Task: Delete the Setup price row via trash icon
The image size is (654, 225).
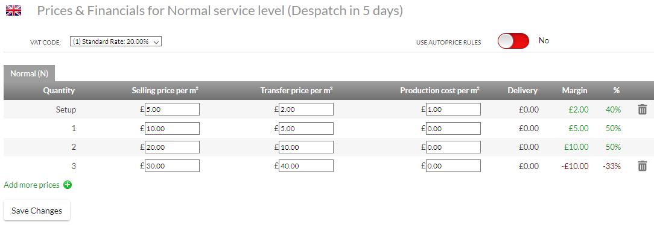Action: point(643,110)
